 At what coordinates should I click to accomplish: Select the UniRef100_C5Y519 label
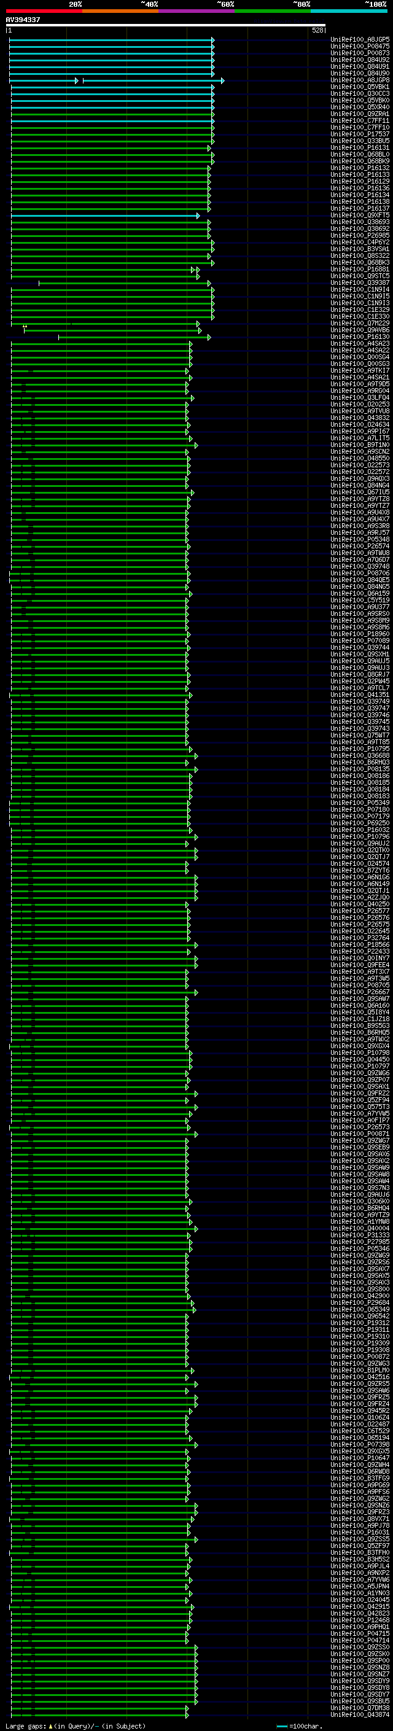coord(359,600)
